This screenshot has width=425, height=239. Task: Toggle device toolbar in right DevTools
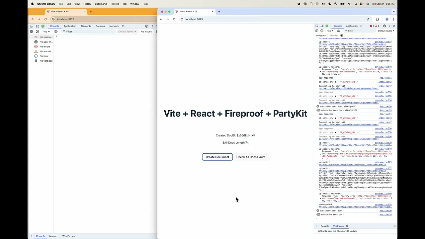tap(322, 26)
